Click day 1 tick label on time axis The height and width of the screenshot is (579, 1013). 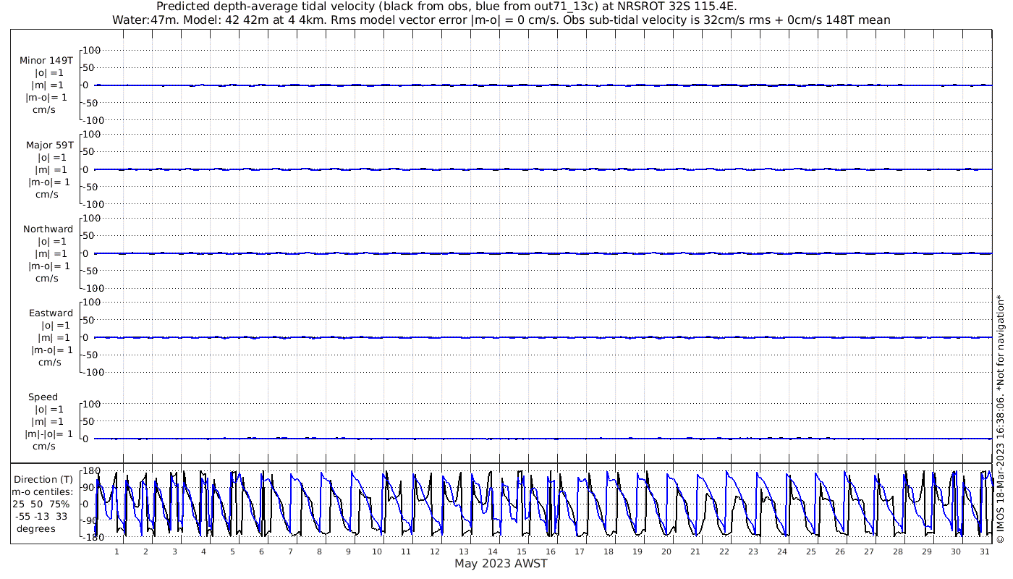click(x=116, y=551)
